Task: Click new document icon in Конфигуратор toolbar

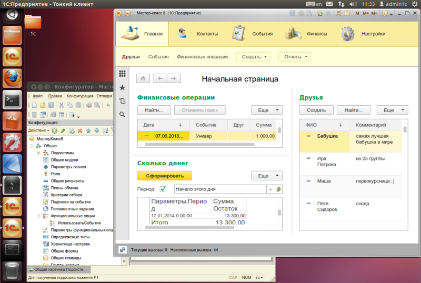Action: (x=34, y=105)
